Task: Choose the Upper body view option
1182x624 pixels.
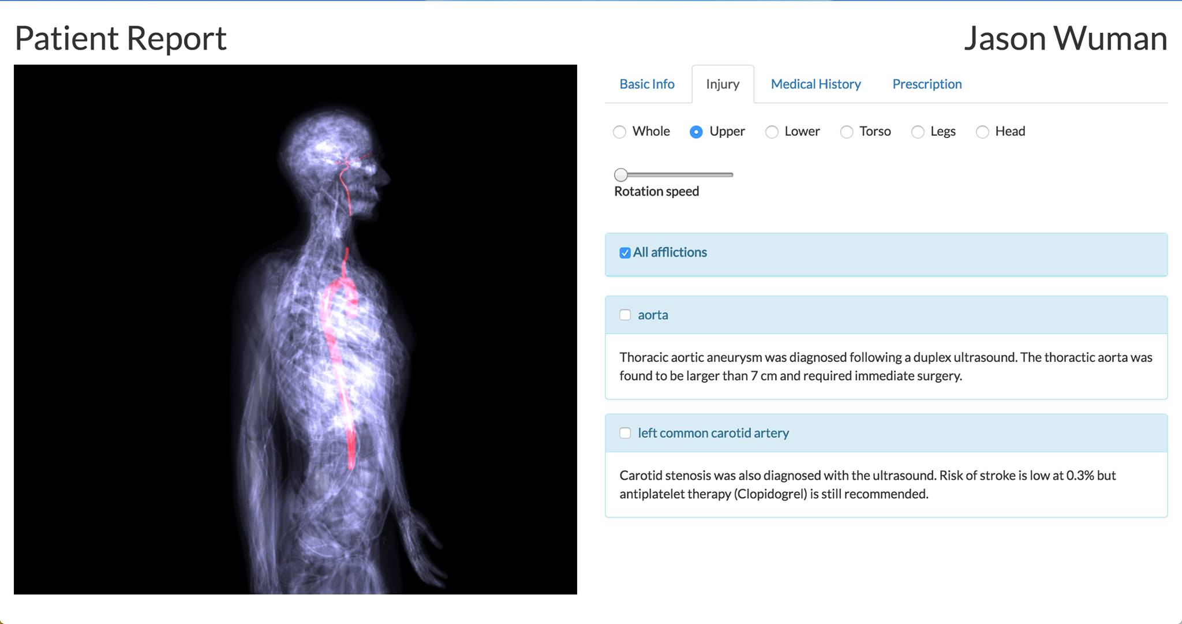Action: pos(696,132)
